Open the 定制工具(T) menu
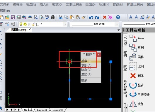Viewport: 155px width, 112px height. (74, 5)
